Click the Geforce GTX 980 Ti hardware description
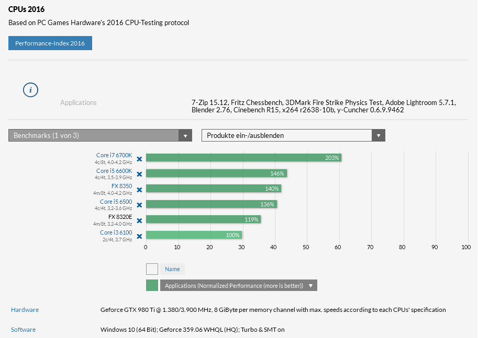Screen dimensions: 478x338 [273, 310]
